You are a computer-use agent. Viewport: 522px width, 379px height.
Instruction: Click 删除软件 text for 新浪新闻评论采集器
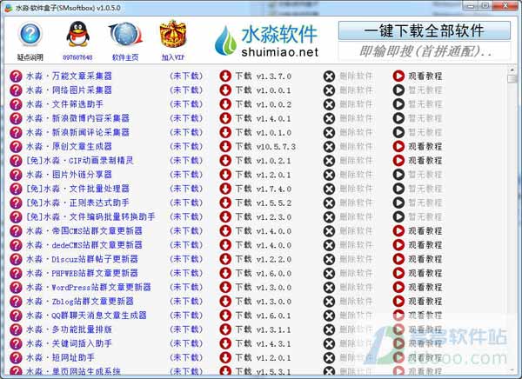tap(356, 132)
